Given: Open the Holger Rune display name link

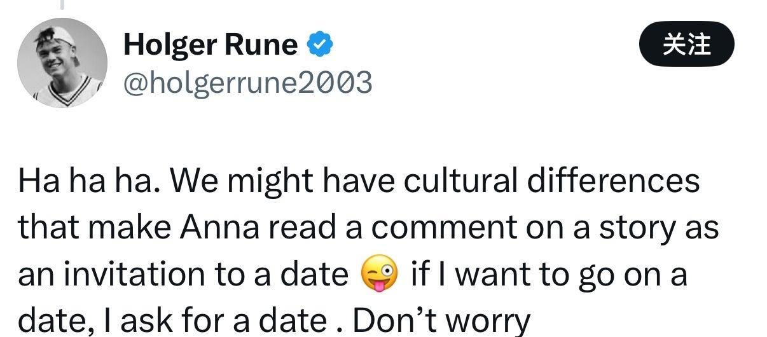Looking at the screenshot, I should 211,45.
